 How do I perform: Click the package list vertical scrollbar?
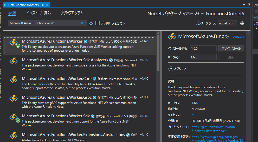click(x=158, y=52)
